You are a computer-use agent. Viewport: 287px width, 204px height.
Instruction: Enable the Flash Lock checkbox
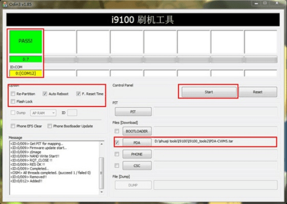pyautogui.click(x=13, y=101)
